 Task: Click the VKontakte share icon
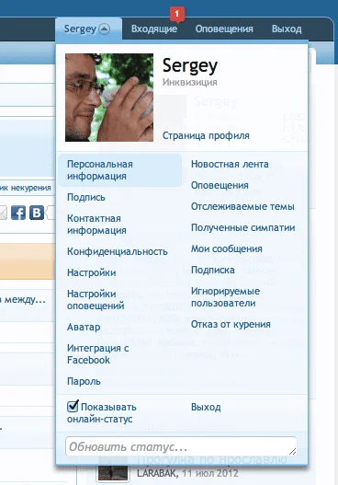37,213
